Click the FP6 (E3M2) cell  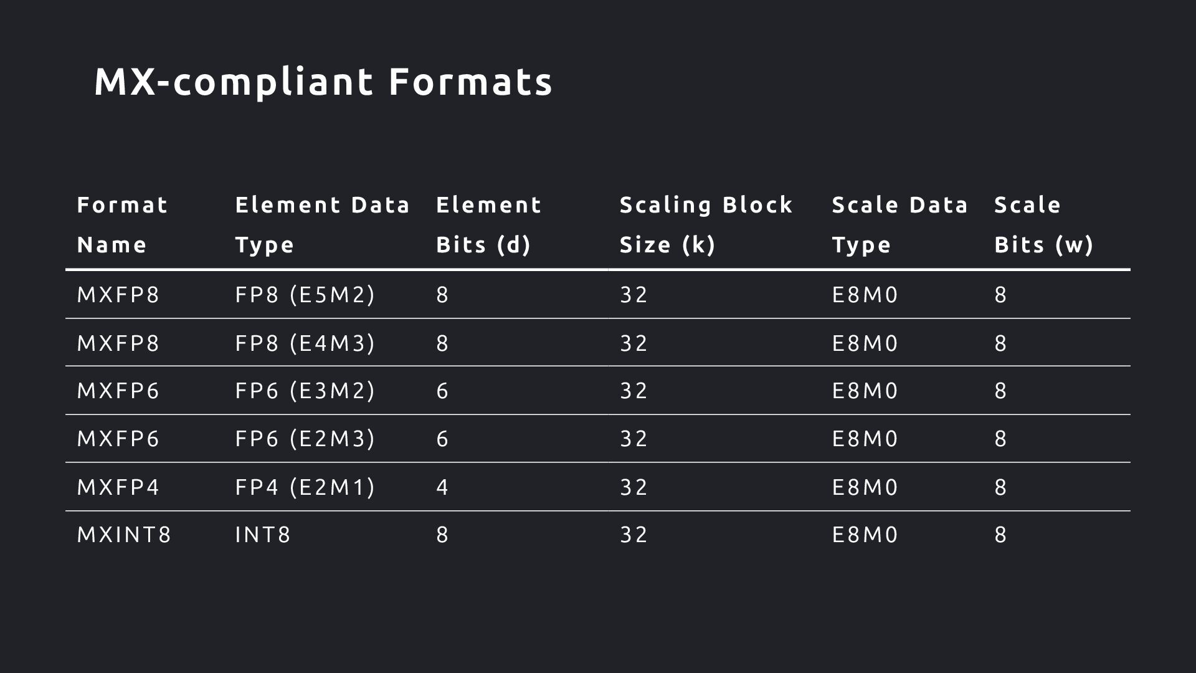[305, 391]
